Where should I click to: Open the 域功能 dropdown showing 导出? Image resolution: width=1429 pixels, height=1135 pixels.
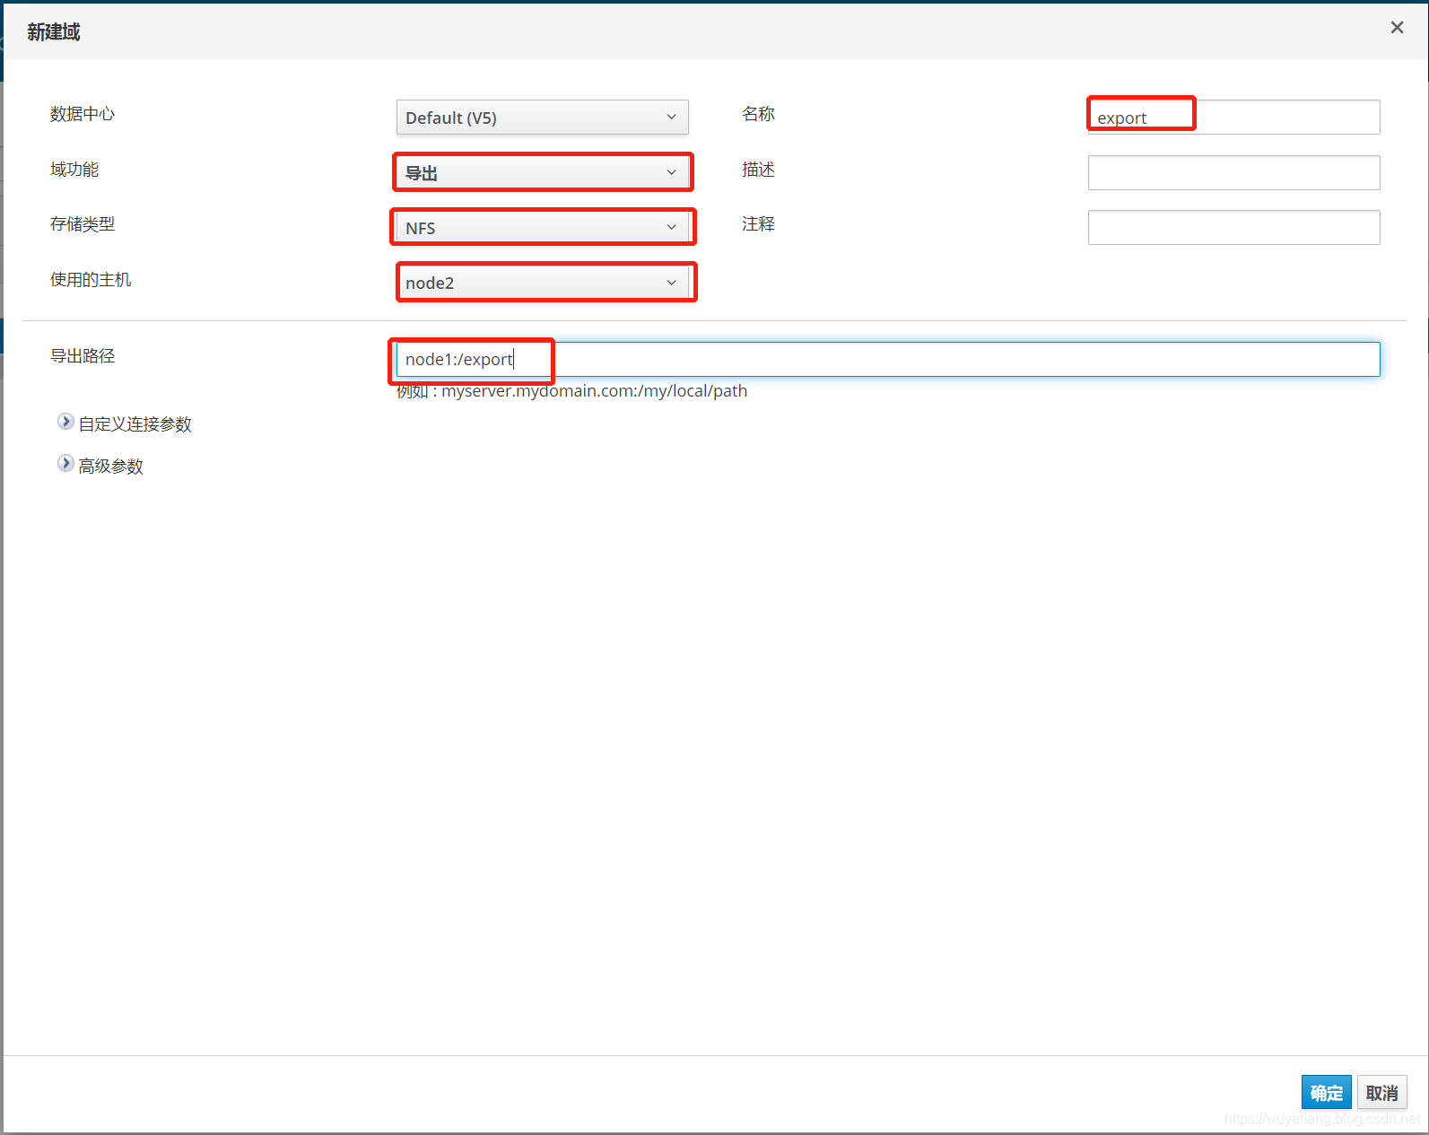click(x=542, y=172)
